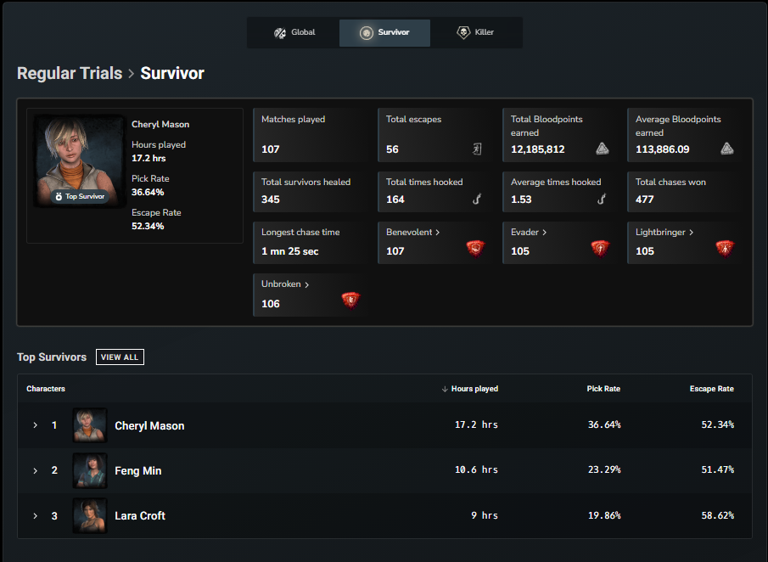Expand the Evader stat chevron
The width and height of the screenshot is (768, 562).
point(544,233)
